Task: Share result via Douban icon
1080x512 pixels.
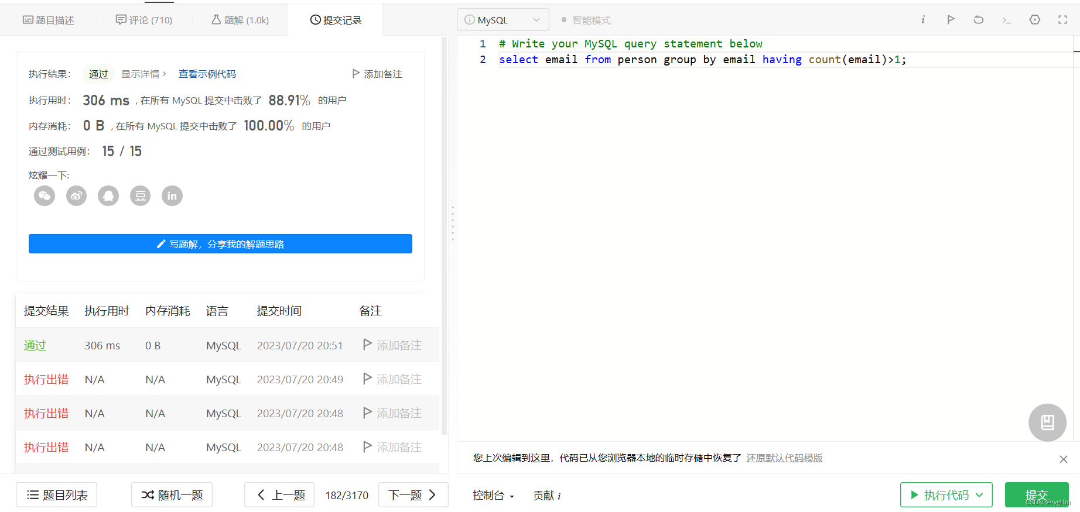Action: pyautogui.click(x=140, y=196)
